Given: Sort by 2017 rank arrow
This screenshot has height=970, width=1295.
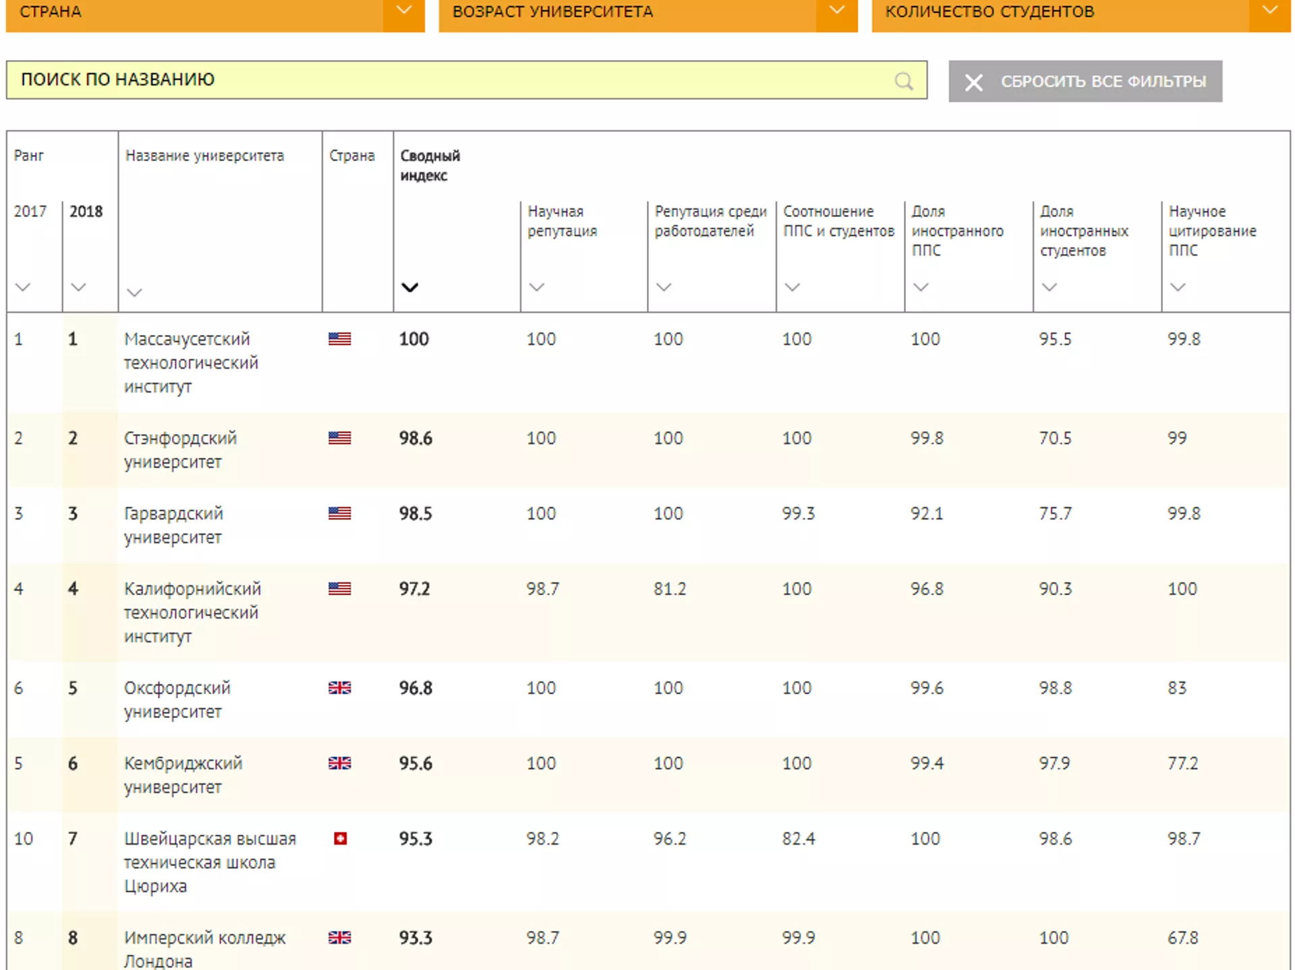Looking at the screenshot, I should (x=23, y=287).
